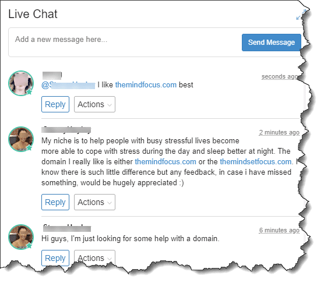The height and width of the screenshot is (286, 324).
Task: Reply to the niche description message
Action: pos(55,202)
